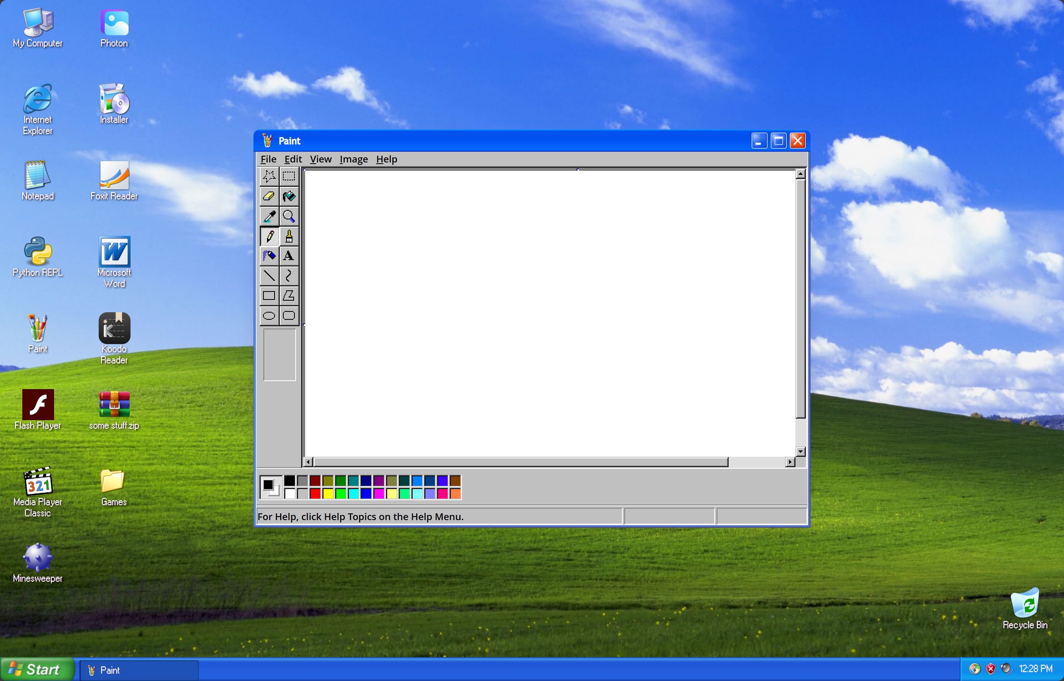Select the bright green swatch
This screenshot has height=681, width=1064.
(x=341, y=493)
